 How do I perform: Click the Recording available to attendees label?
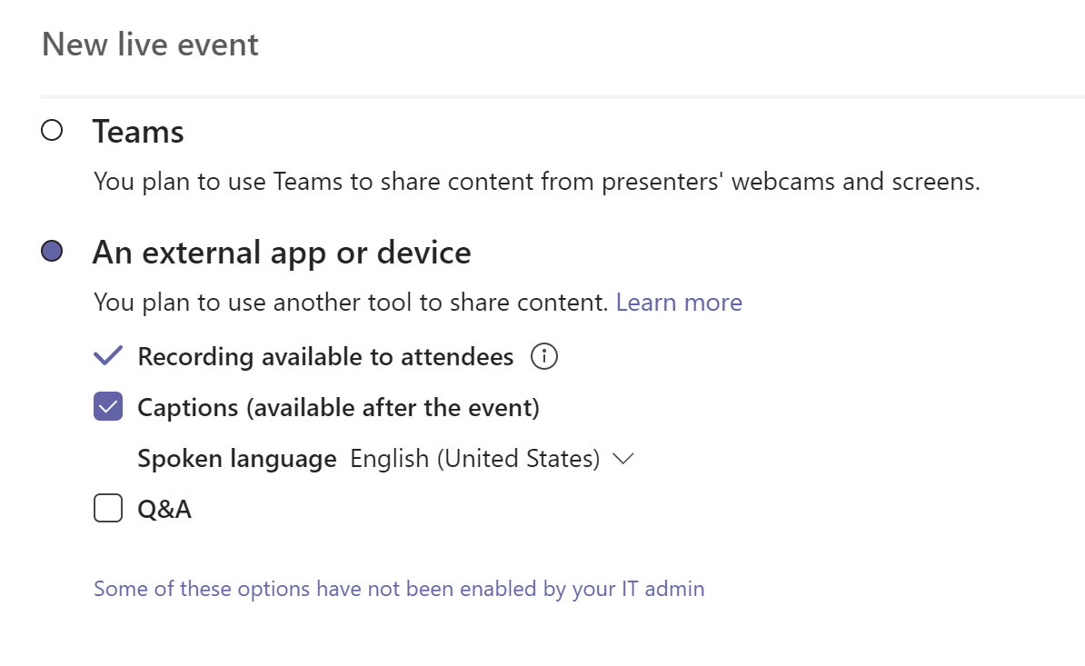(x=325, y=357)
